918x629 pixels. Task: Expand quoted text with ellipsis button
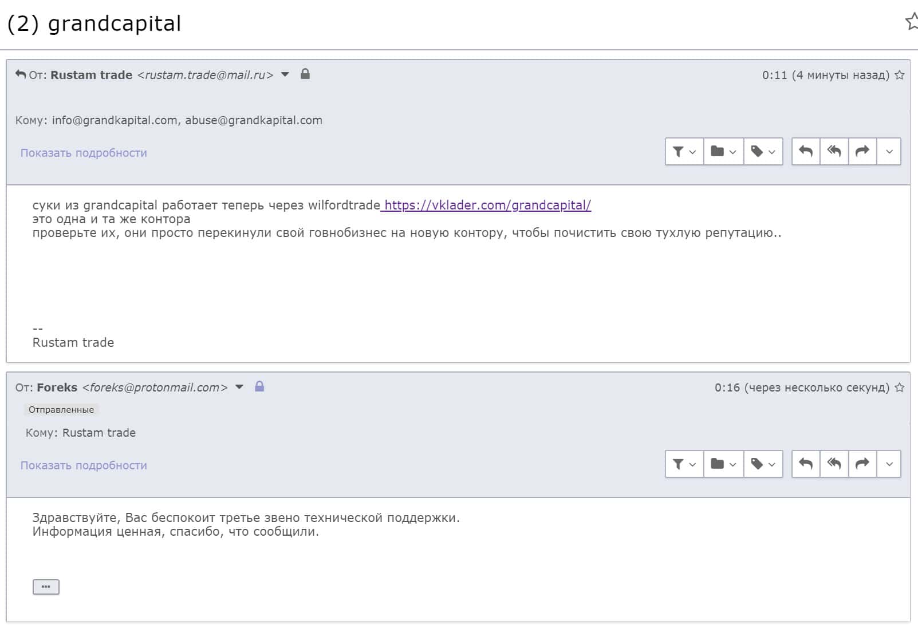(x=46, y=587)
